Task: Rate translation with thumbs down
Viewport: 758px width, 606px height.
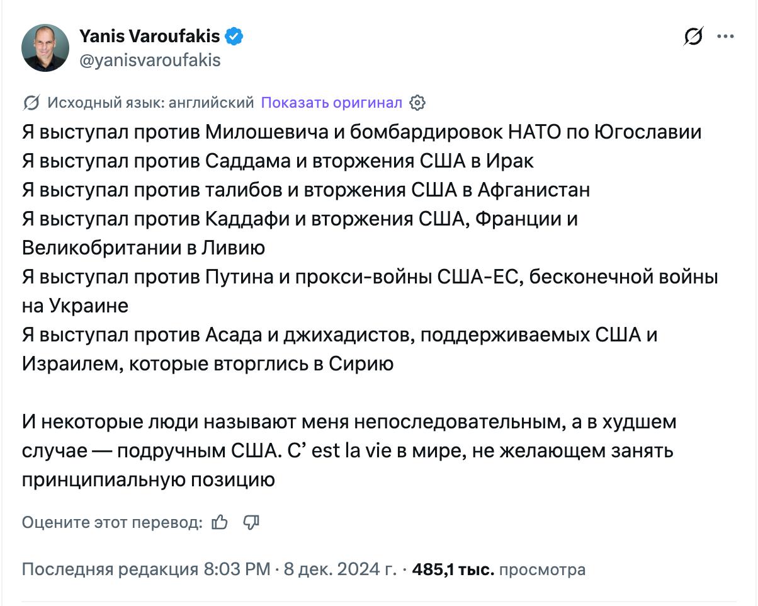Action: 251,522
